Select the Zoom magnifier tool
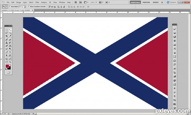This screenshot has width=191, height=115. click(10, 62)
